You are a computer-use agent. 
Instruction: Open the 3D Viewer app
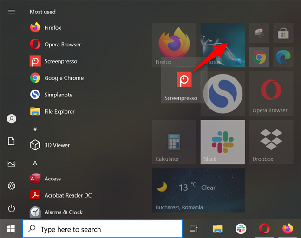pyautogui.click(x=50, y=145)
